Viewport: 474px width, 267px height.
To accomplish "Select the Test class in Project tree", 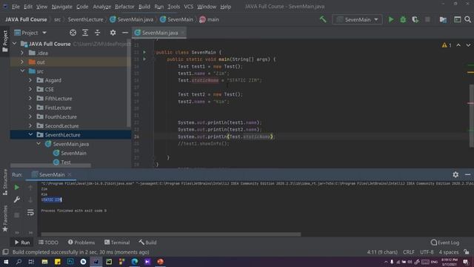I will (66, 162).
